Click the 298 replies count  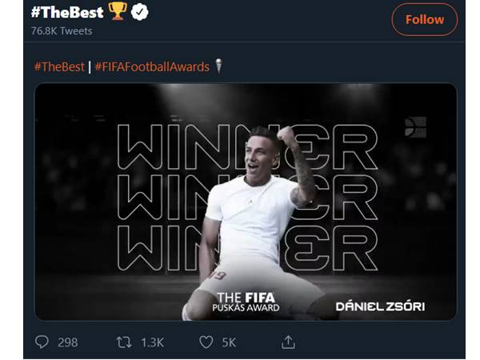pos(68,342)
